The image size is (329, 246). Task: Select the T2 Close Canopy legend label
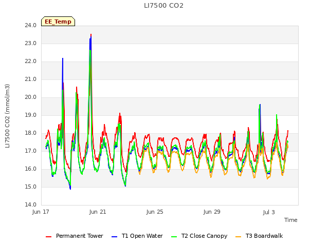(205, 236)
